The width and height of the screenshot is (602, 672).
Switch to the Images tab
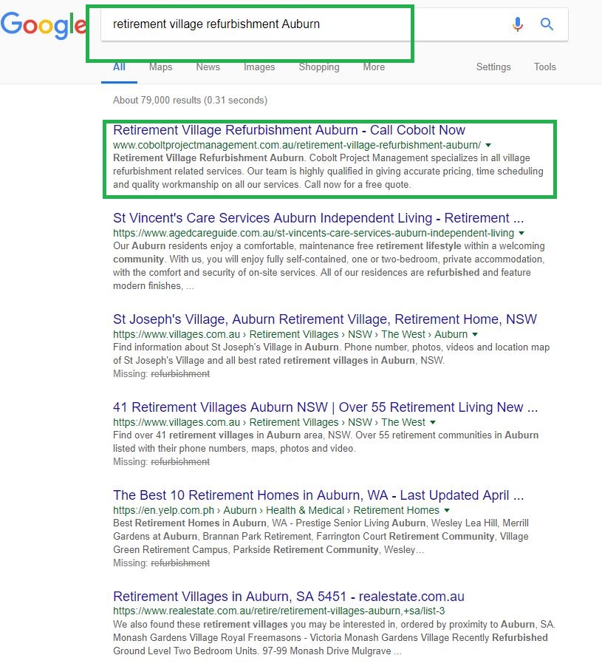pos(259,67)
